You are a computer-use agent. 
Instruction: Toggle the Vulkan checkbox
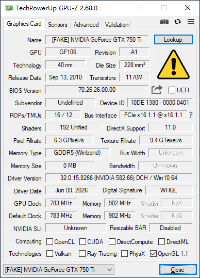[49, 254]
